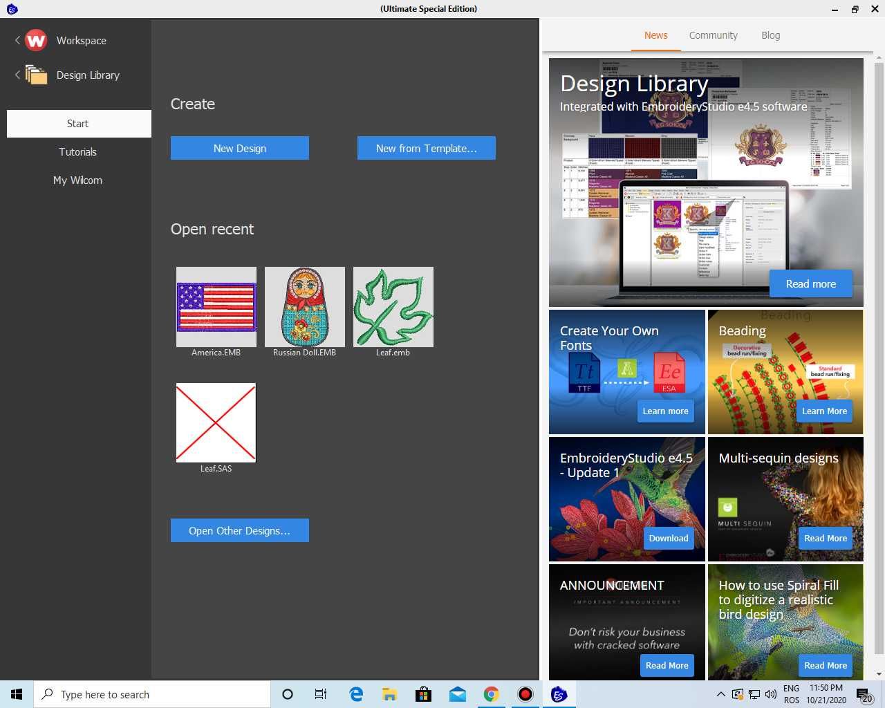Open Microsoft Store from taskbar

pos(424,694)
